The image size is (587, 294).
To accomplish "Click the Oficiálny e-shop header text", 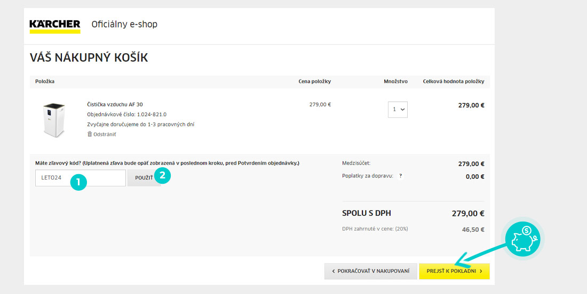I will click(x=124, y=24).
